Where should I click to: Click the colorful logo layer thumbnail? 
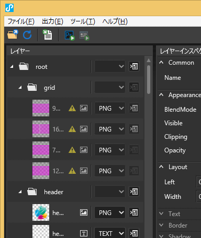[41, 212]
